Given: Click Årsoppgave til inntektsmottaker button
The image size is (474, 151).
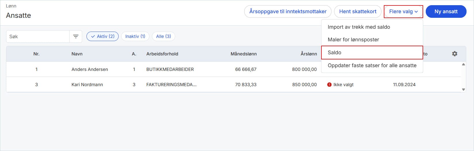Looking at the screenshot, I should click(x=288, y=11).
